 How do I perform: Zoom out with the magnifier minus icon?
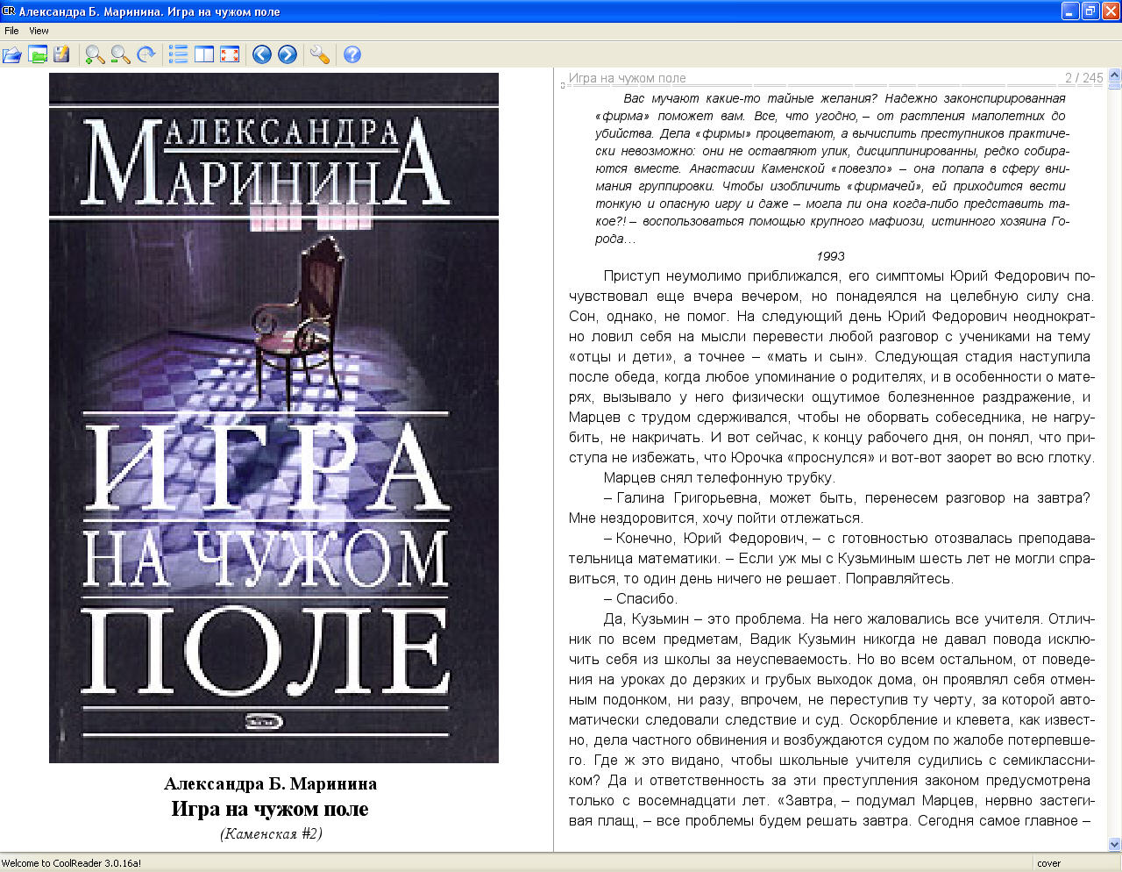(121, 54)
